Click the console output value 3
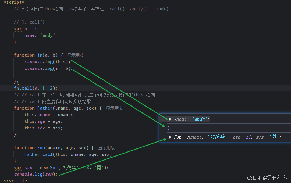 coord(168,128)
